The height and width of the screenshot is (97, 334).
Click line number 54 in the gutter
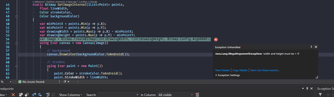click(8, 39)
